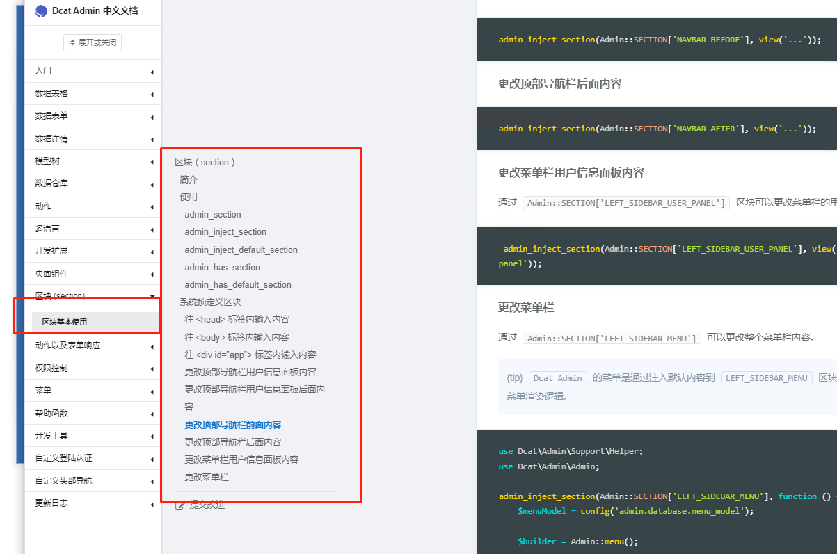Image resolution: width=837 pixels, height=554 pixels.
Task: Jump to 更改顶部导航栏用户信息面板内容
Action: pos(250,372)
